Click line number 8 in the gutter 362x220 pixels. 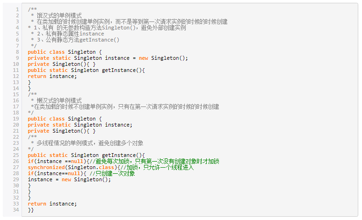(17, 52)
